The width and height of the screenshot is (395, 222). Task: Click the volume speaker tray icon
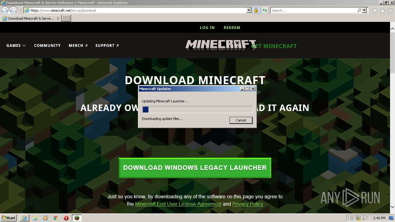[351, 218]
